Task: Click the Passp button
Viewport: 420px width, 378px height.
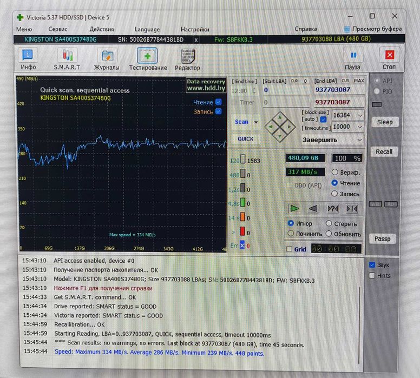Action: 382,239
